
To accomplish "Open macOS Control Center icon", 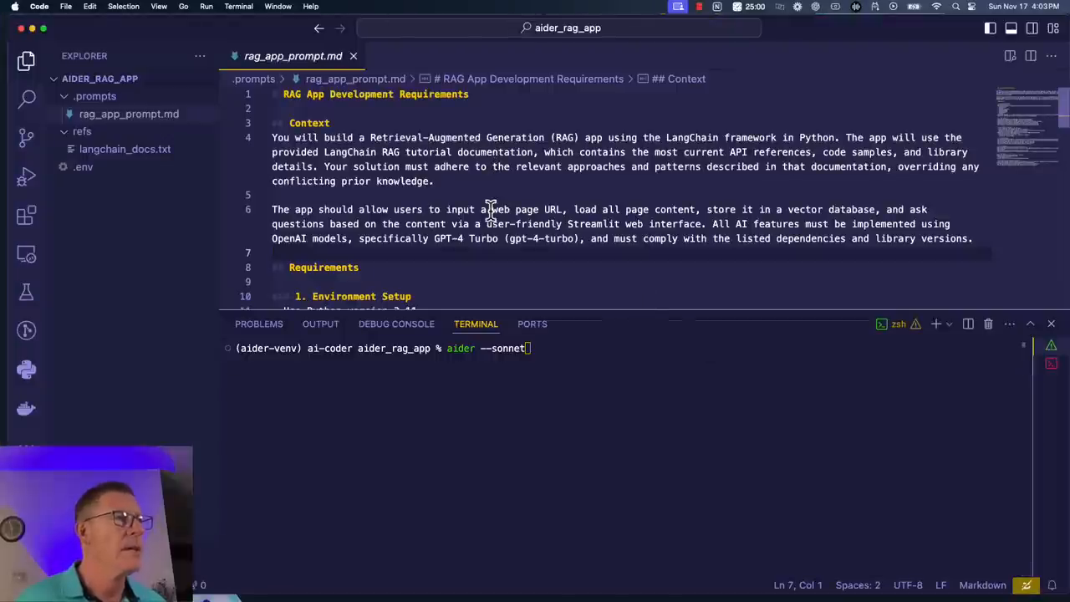I will (x=971, y=7).
